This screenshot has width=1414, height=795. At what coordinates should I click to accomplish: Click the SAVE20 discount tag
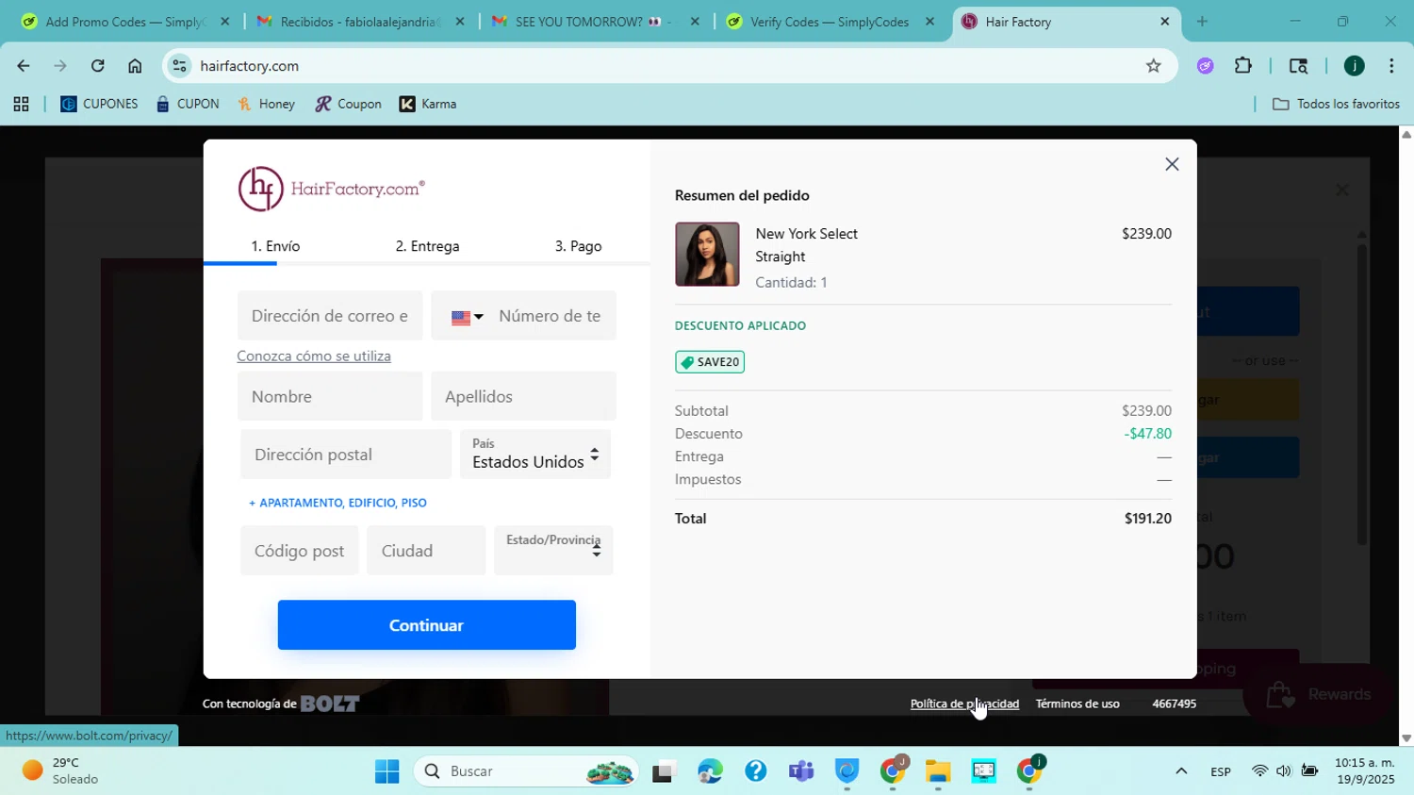point(710,362)
